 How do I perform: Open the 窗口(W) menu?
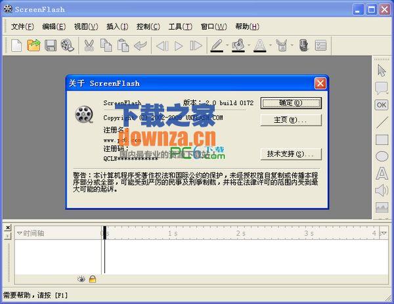(214, 26)
